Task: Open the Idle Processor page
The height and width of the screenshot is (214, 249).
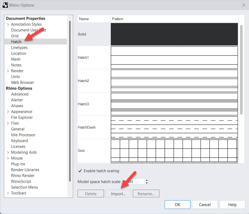Action: click(23, 135)
